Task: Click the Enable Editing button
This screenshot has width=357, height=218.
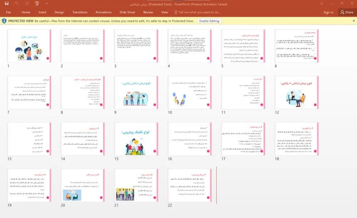Action: 209,21
